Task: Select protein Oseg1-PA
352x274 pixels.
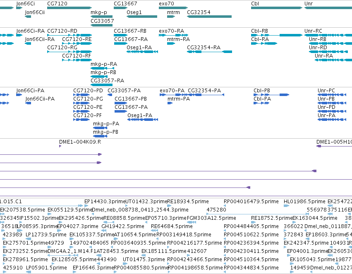Action: click(143, 120)
